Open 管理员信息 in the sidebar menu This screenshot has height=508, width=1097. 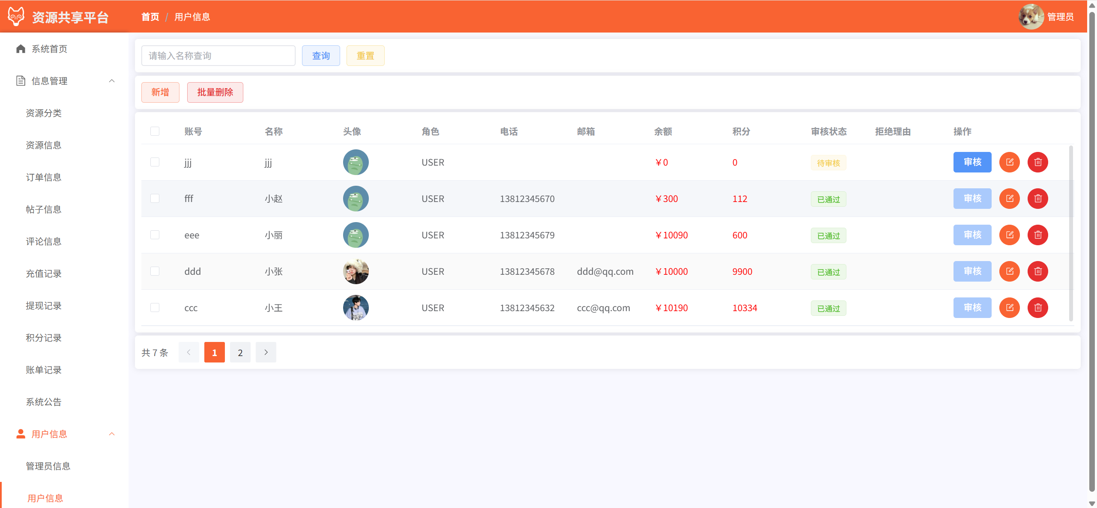tap(48, 466)
